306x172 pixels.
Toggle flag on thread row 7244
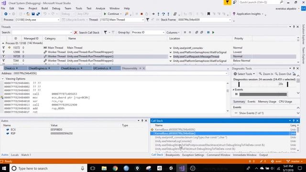[x=3, y=61]
